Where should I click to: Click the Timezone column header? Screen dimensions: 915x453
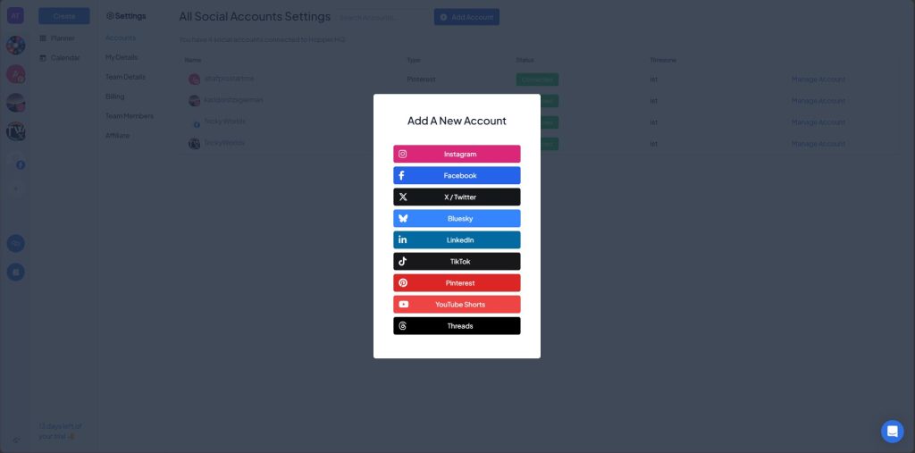[663, 60]
